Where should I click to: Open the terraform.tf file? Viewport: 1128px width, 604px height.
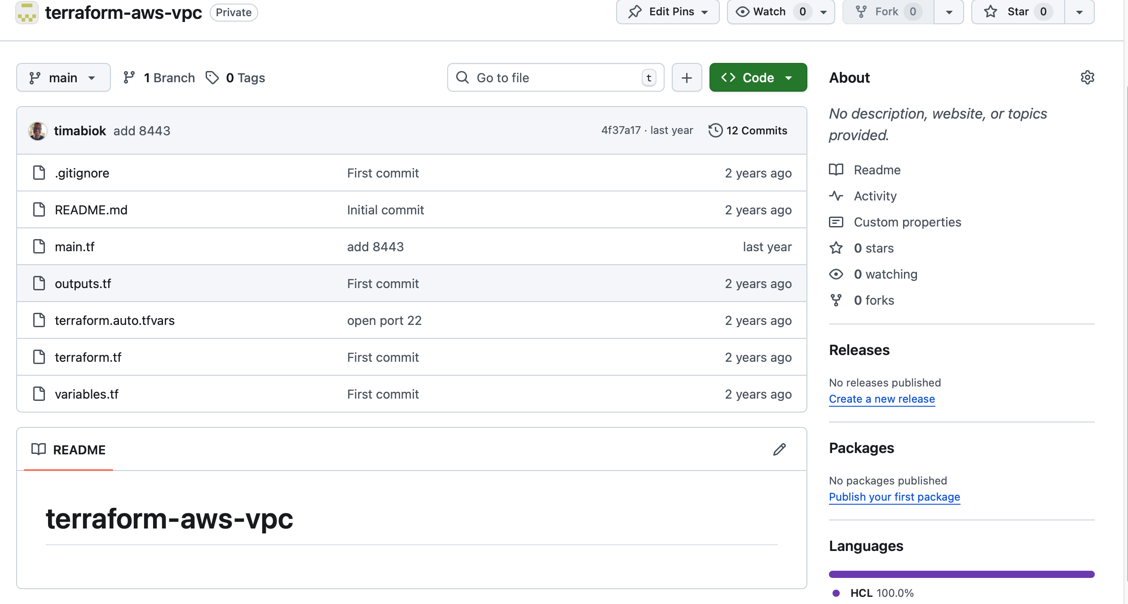[88, 357]
